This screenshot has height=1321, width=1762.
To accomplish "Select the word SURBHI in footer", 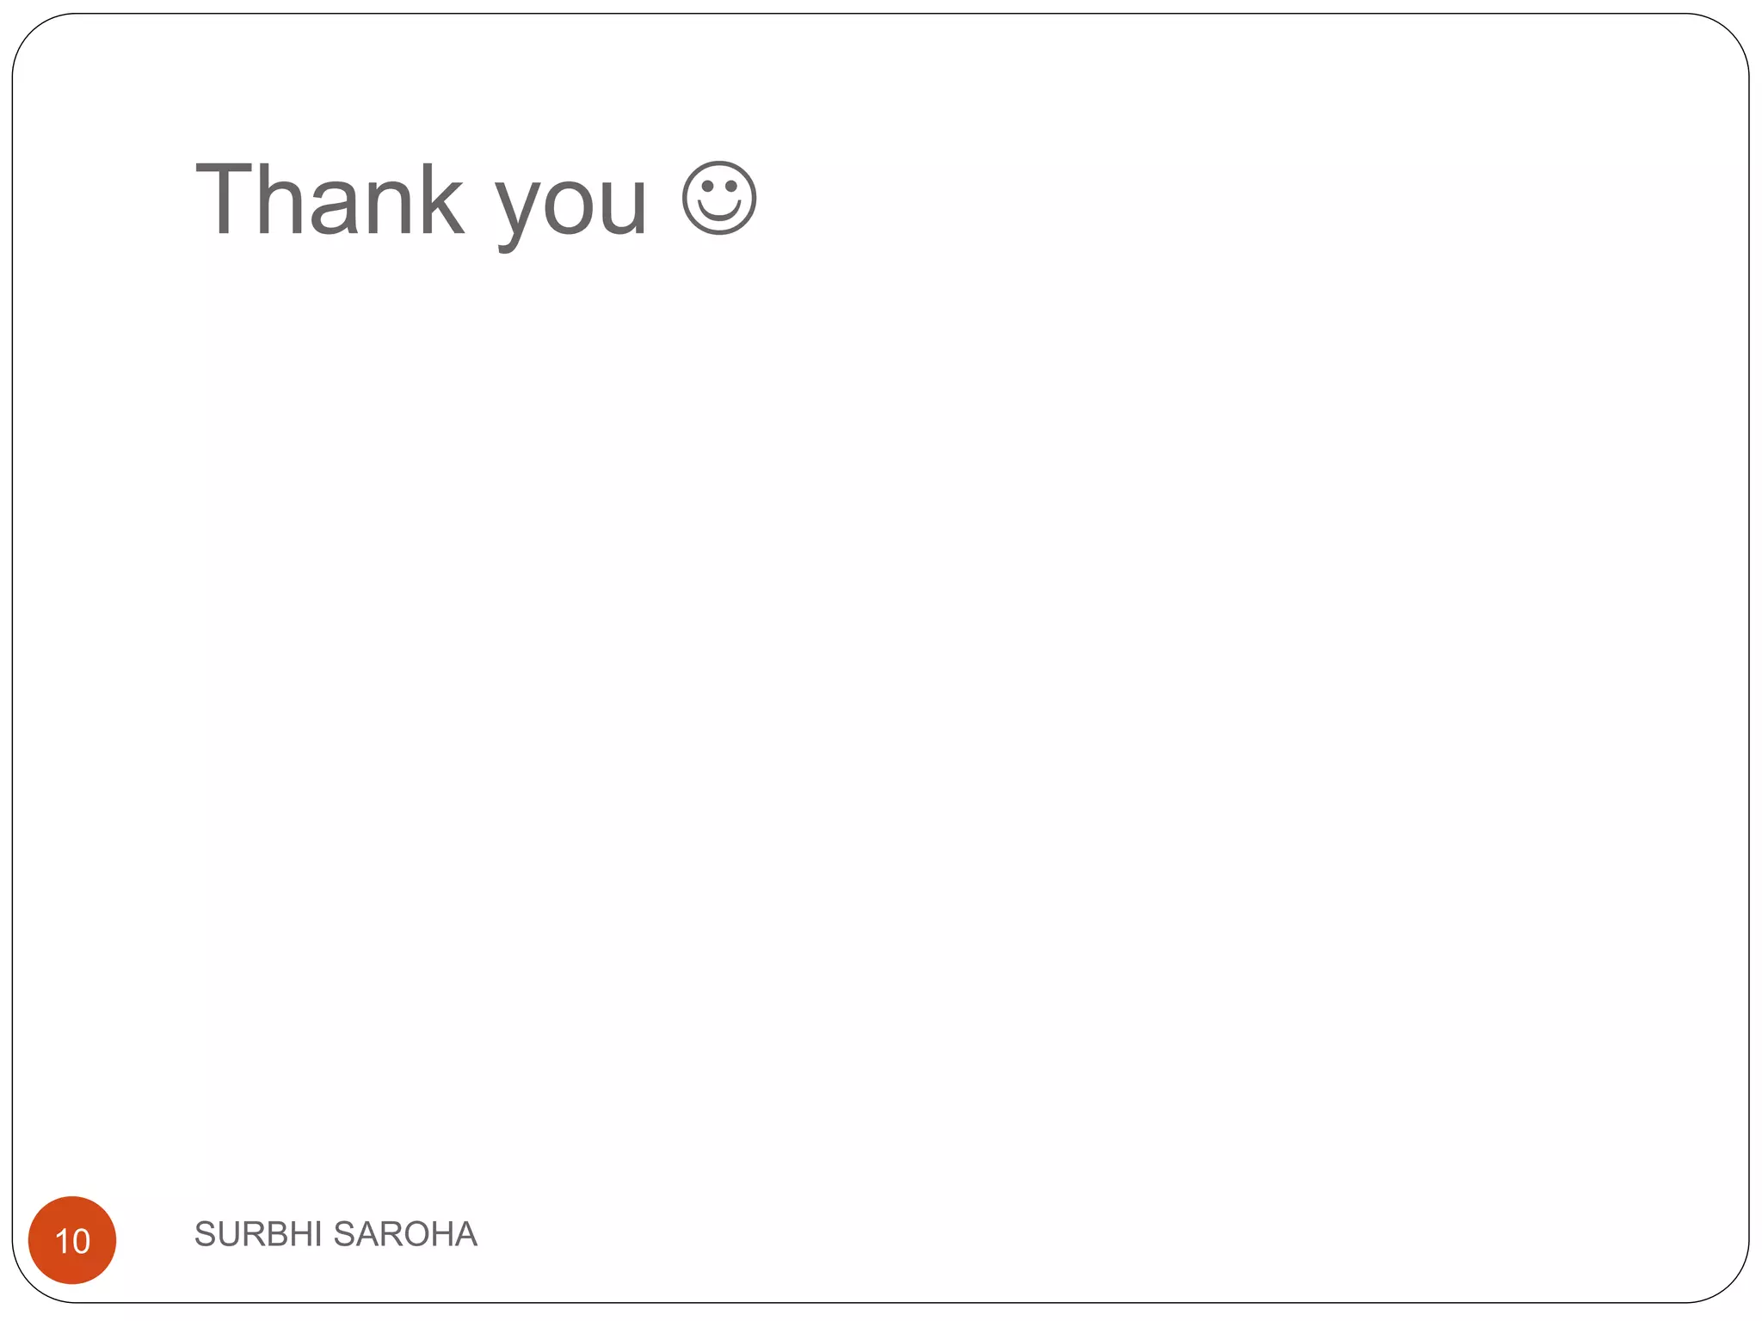I will (258, 1234).
